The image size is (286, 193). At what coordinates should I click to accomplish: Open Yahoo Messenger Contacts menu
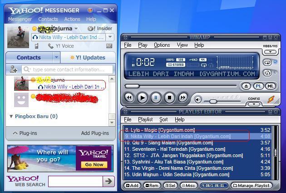coord(48,19)
